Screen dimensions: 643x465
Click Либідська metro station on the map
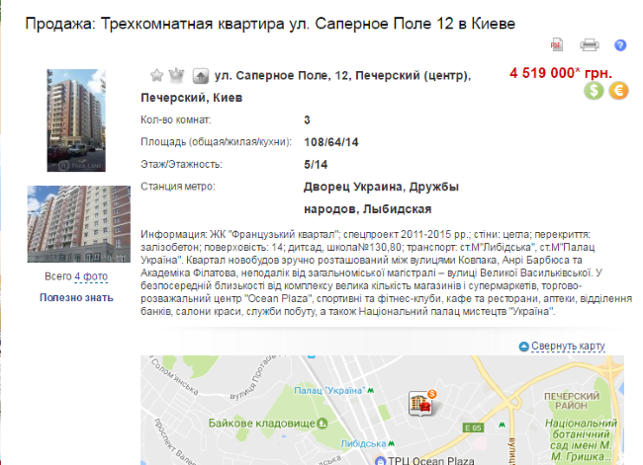(x=367, y=443)
